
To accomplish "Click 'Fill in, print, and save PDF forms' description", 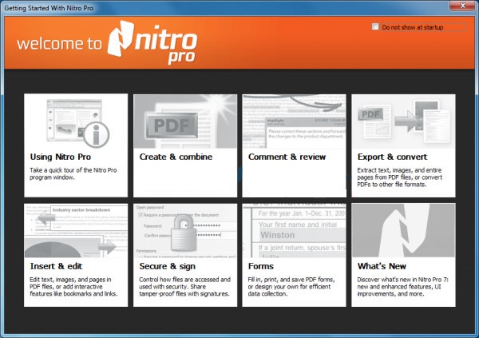I will [x=291, y=287].
